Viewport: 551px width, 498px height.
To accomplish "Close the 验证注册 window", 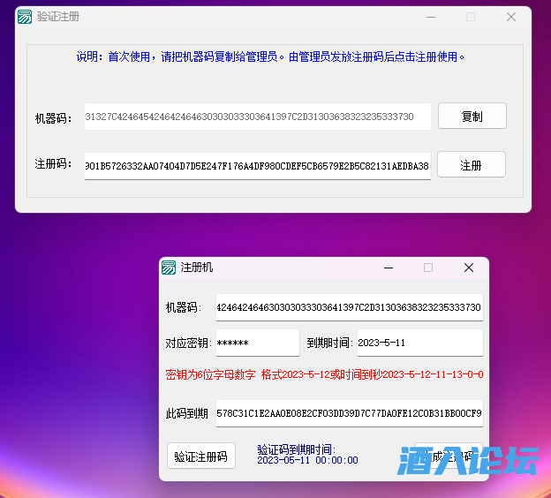I will coord(510,17).
